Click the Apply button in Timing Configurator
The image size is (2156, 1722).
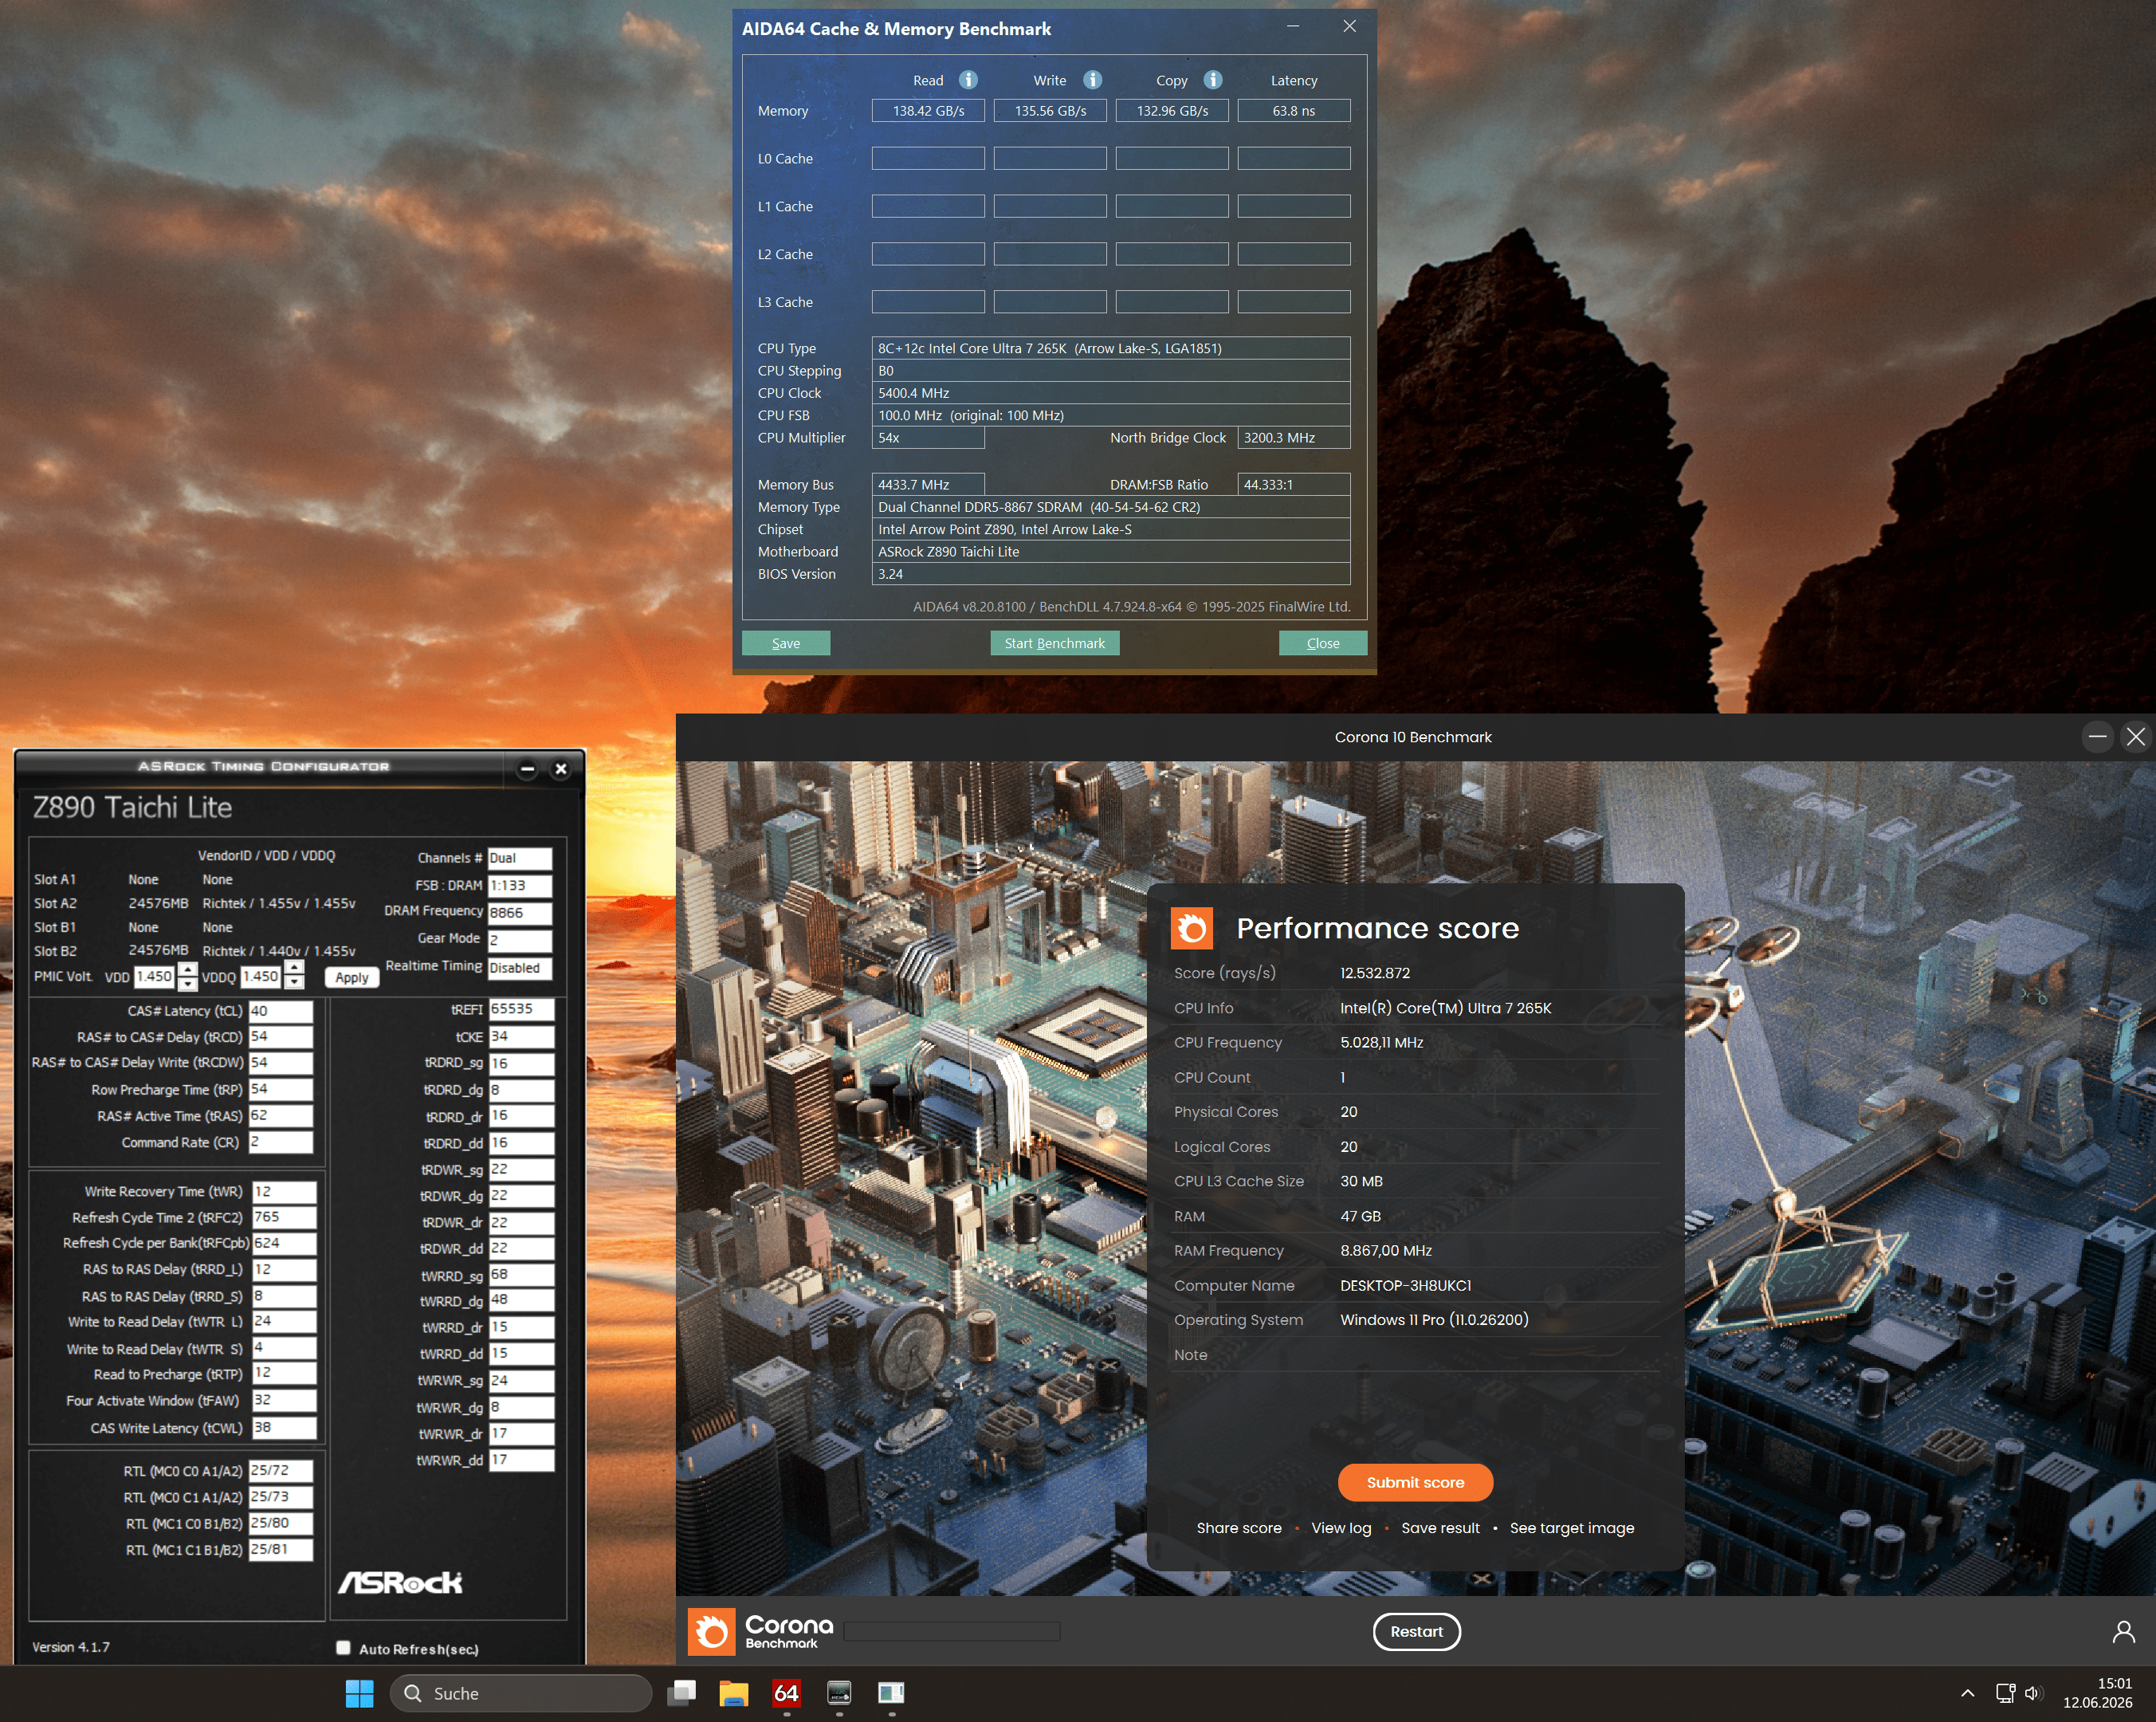pos(352,977)
